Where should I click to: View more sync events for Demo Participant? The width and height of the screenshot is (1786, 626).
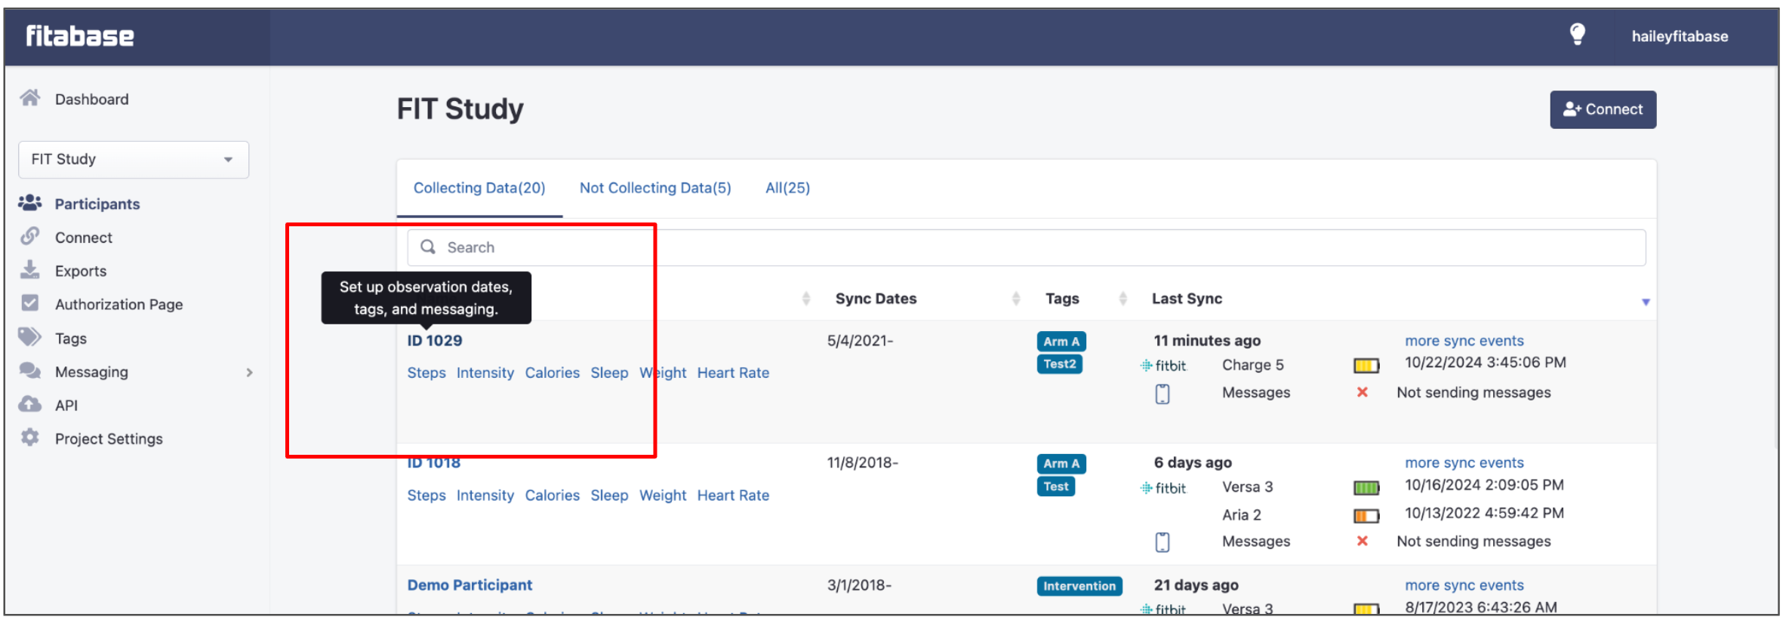(1464, 585)
